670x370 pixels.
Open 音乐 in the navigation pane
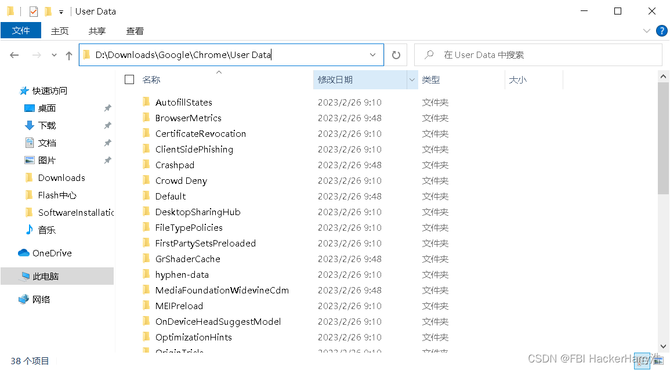(x=47, y=230)
